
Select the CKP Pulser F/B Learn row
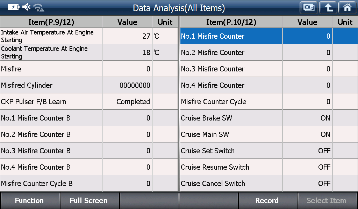89,101
